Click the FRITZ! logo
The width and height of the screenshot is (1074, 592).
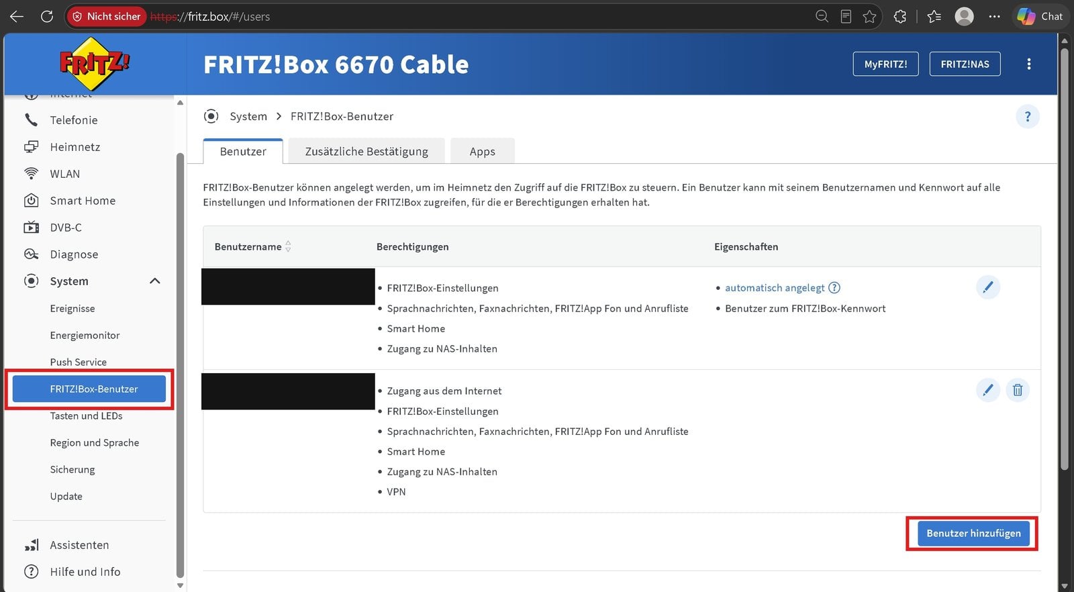pyautogui.click(x=94, y=64)
